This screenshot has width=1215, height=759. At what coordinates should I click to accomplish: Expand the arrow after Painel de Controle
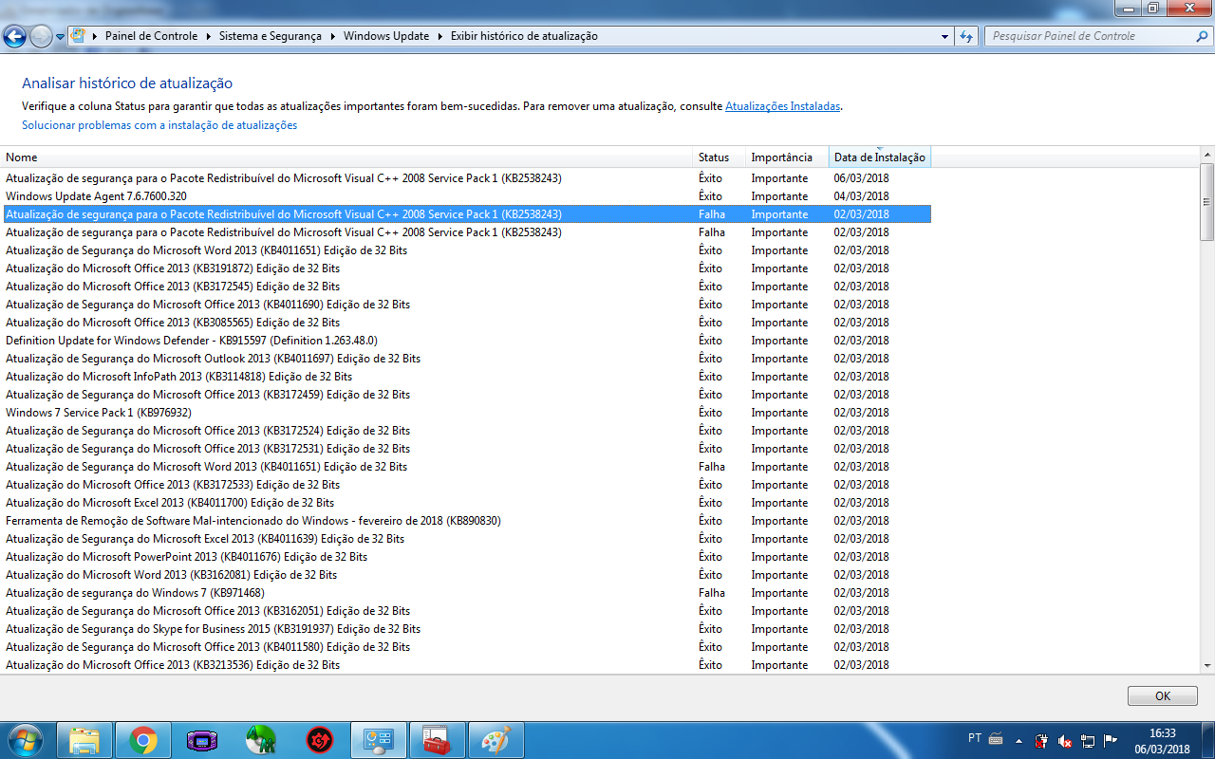208,36
